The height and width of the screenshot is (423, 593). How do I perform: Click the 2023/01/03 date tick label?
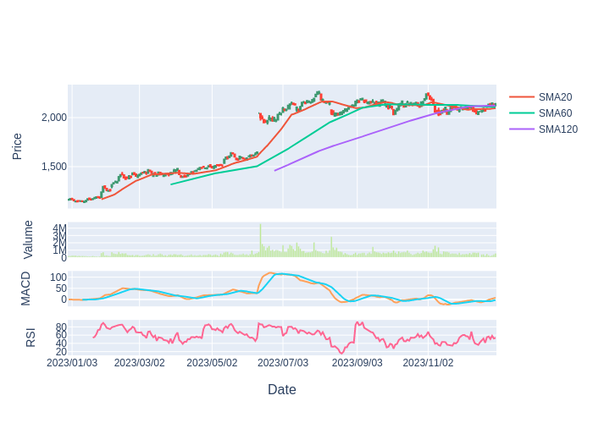72,363
